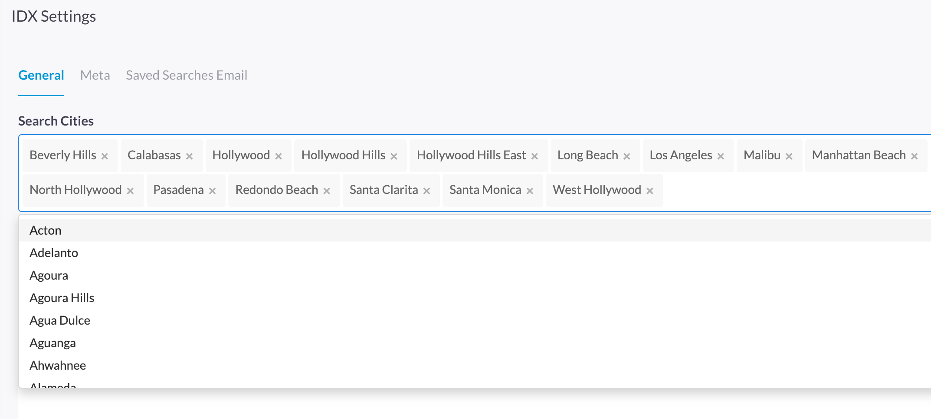Remove Los Angeles from selected cities
Viewport: 931px width, 419px height.
[x=721, y=156]
